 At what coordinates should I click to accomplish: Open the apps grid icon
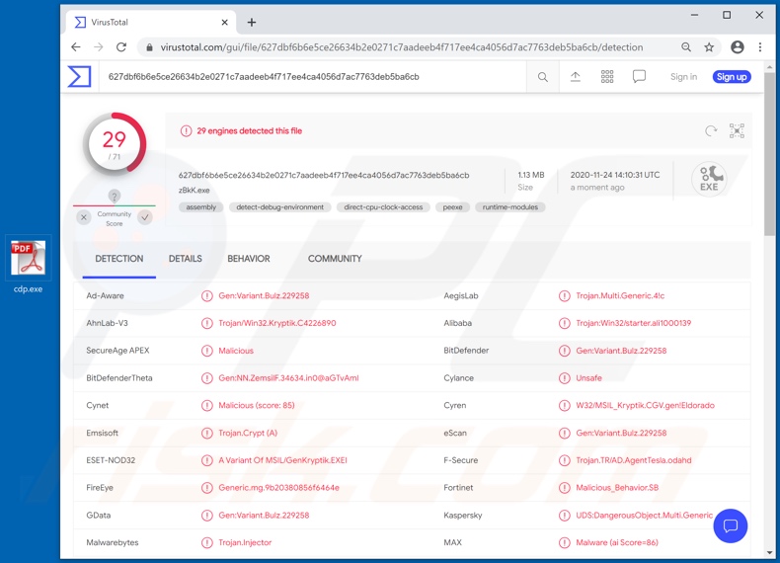pyautogui.click(x=607, y=77)
